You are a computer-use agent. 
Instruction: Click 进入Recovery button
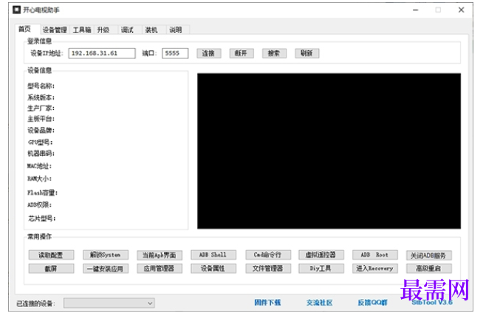[x=375, y=269]
